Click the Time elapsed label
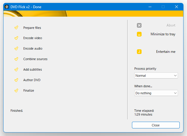This screenshot has height=136, width=187. (144, 111)
